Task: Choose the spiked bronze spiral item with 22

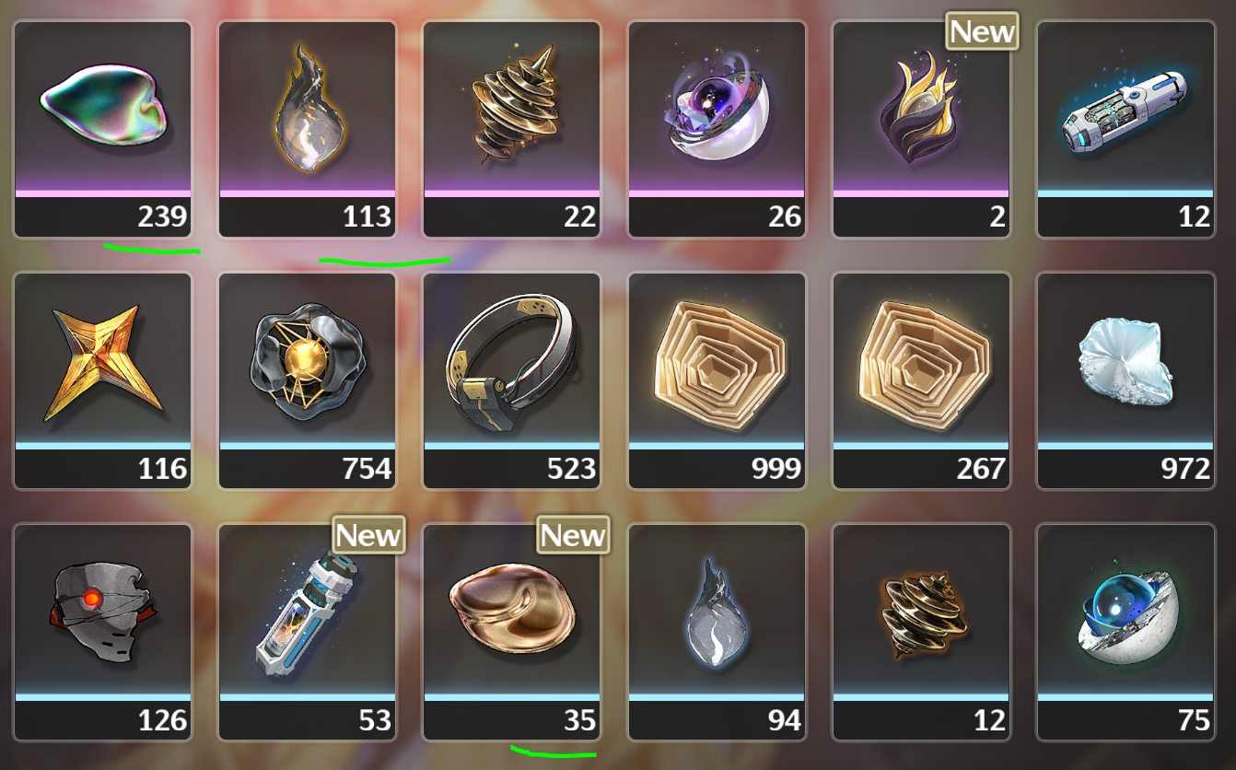Action: coord(512,129)
